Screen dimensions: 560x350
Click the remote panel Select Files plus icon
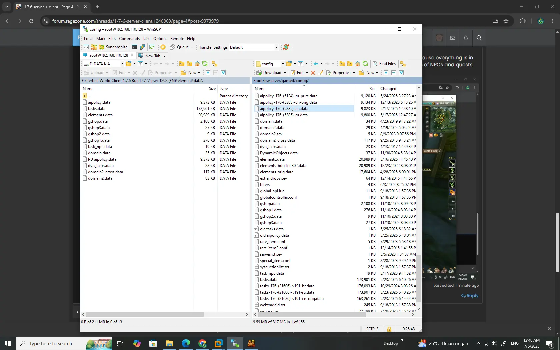point(386,73)
